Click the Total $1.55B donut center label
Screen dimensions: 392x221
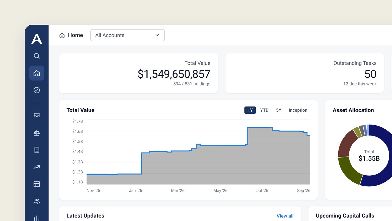(x=369, y=156)
